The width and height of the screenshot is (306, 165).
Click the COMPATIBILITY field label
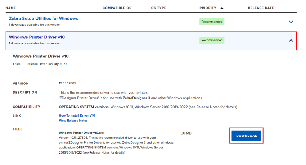tap(27, 107)
